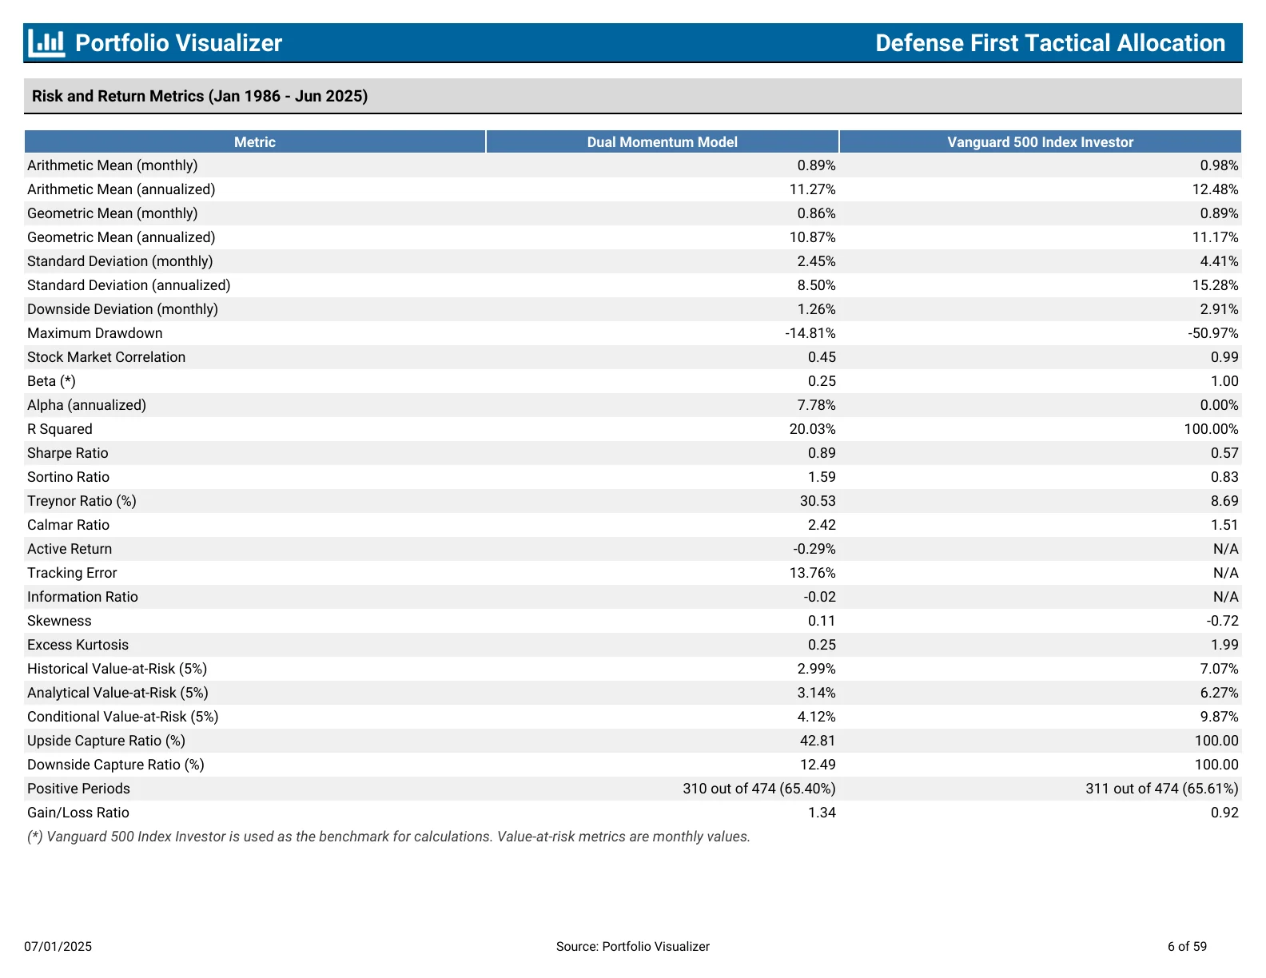Viewport: 1266px width, 978px height.
Task: Select the Downside Deviation (monthly) row label
Action: click(122, 309)
